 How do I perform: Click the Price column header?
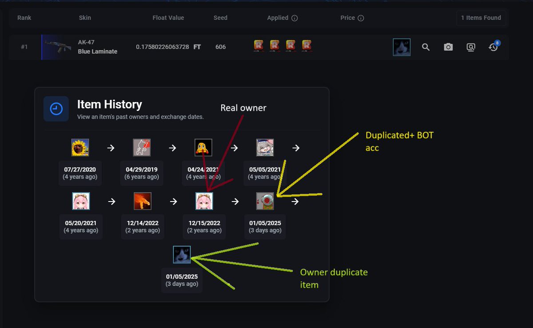[348, 18]
